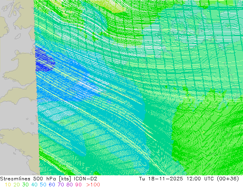Viewport: 243px width, 188px height.
Task: Click the '20' light-green legend value
Action: tap(16, 185)
